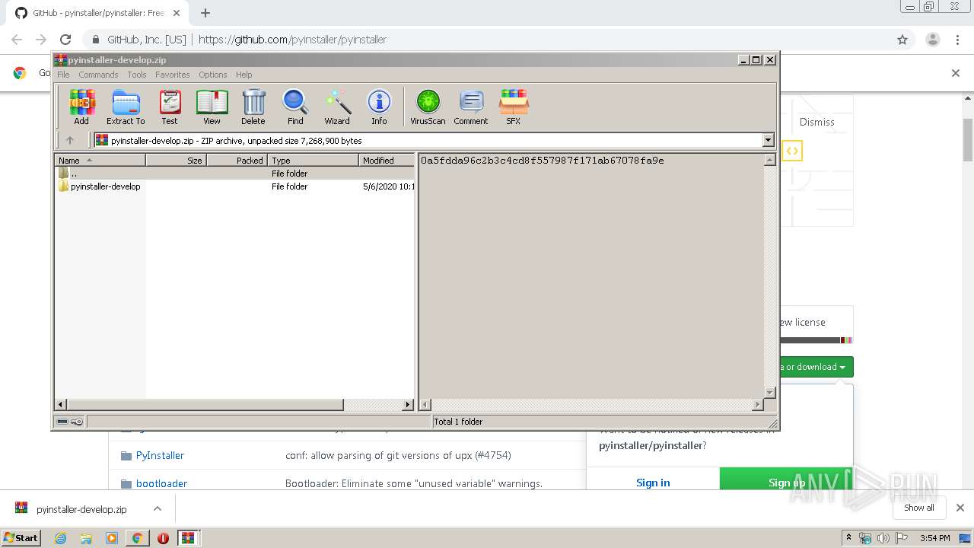Open the Tools menu
The height and width of the screenshot is (548, 974).
137,75
